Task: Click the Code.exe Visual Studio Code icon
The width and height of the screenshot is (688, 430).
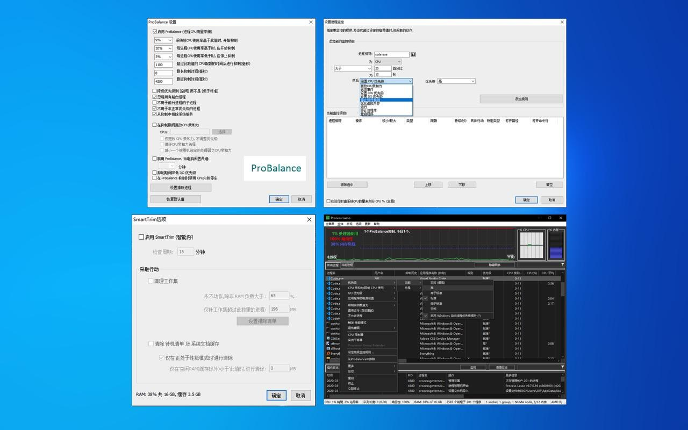Action: [328, 278]
